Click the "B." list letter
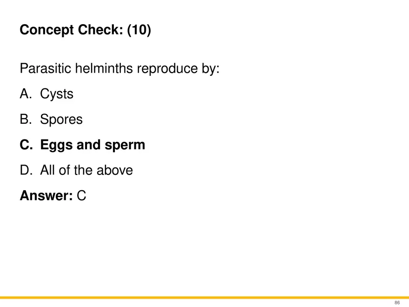The height and width of the screenshot is (307, 409). tap(26, 120)
